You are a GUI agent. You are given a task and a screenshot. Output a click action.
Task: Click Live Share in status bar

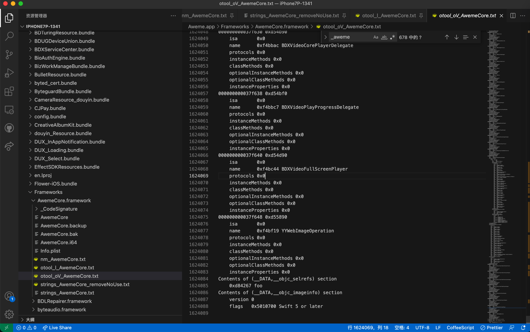pyautogui.click(x=57, y=328)
